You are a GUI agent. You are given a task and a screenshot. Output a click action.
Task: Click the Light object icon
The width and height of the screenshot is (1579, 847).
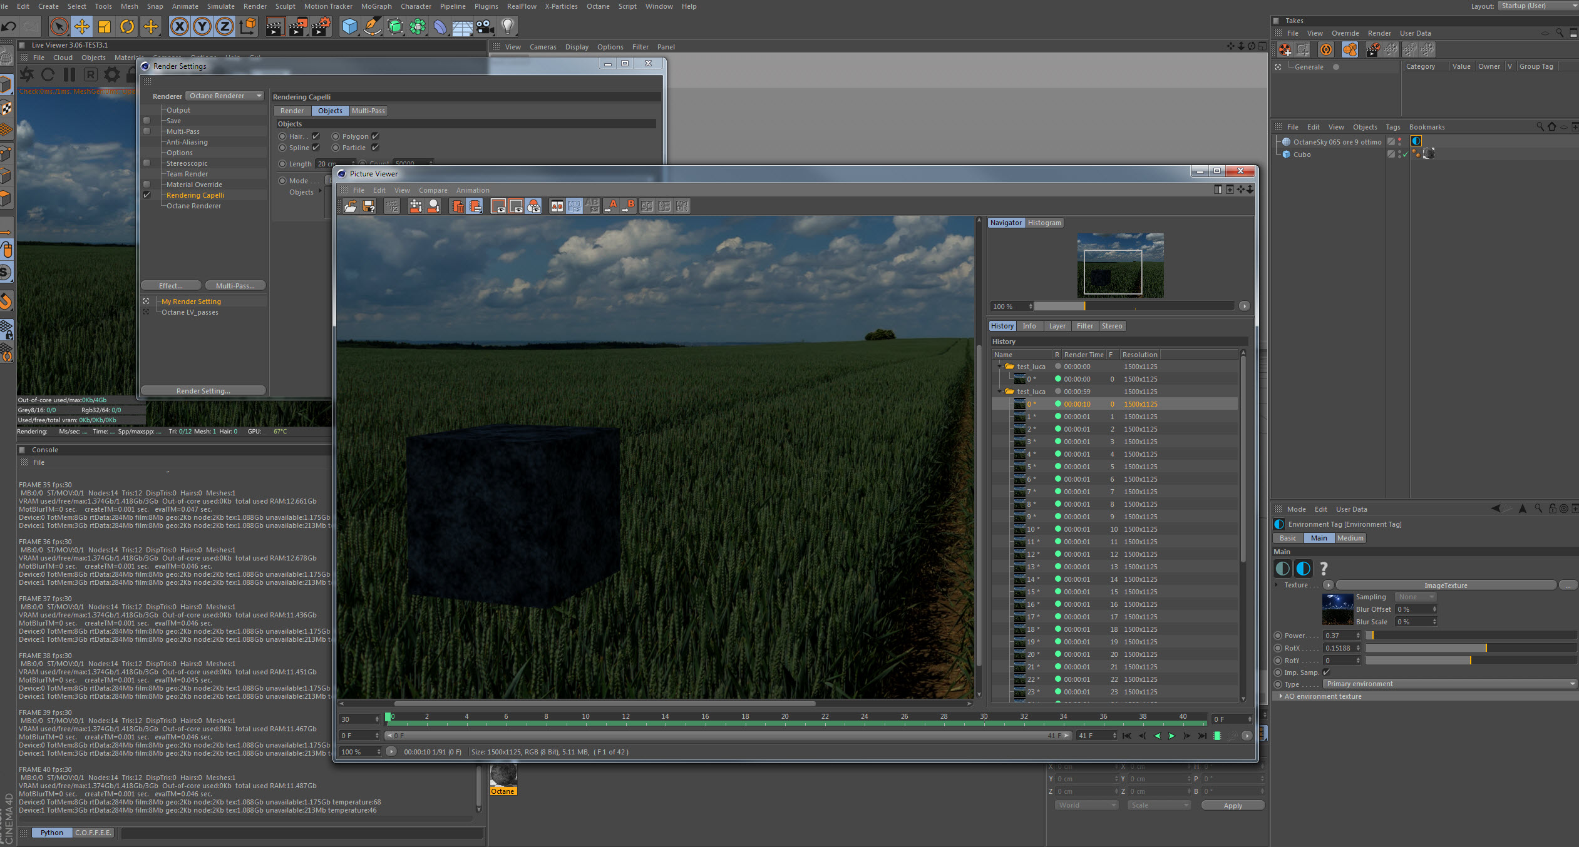click(508, 26)
